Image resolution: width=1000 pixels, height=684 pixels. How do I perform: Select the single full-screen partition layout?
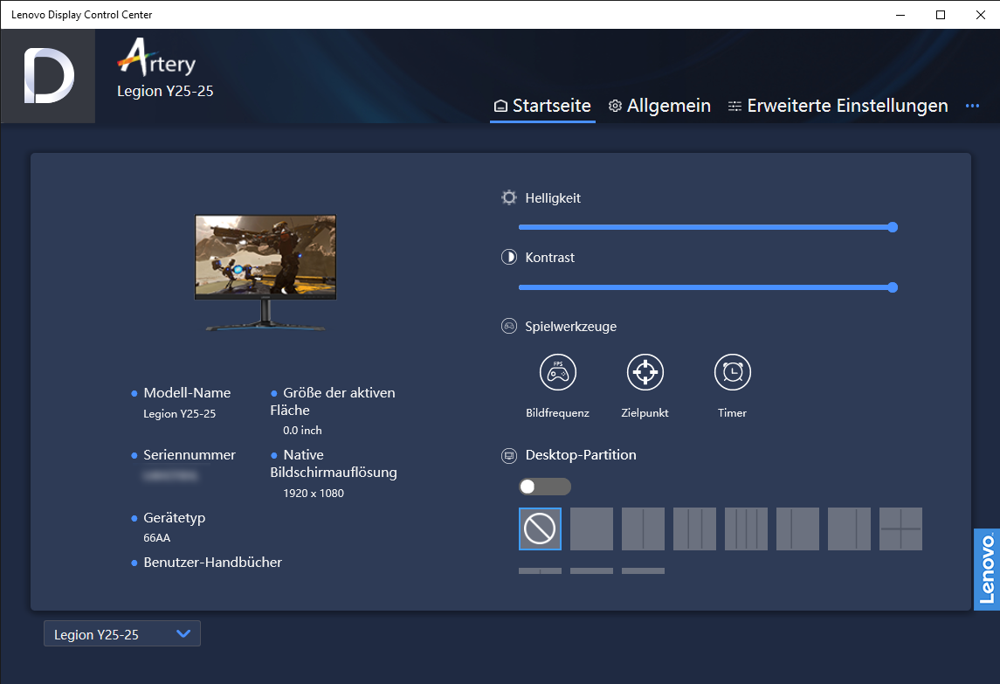pyautogui.click(x=591, y=529)
